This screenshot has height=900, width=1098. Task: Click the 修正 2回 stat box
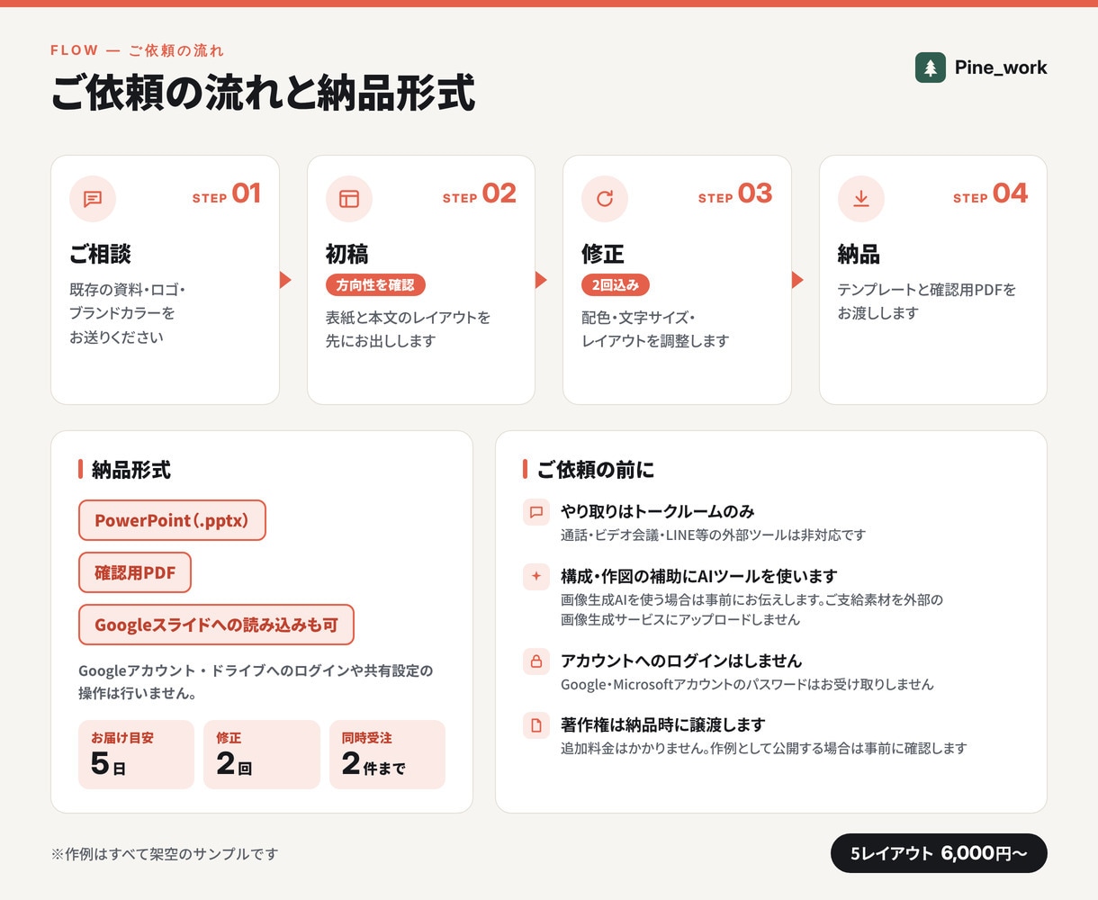[262, 754]
